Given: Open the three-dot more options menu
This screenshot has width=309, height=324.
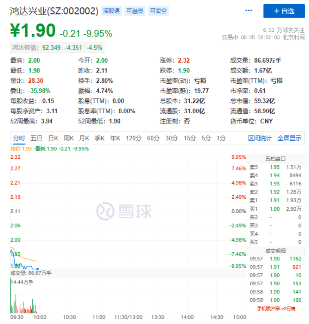Looking at the screenshot, I should click(248, 11).
